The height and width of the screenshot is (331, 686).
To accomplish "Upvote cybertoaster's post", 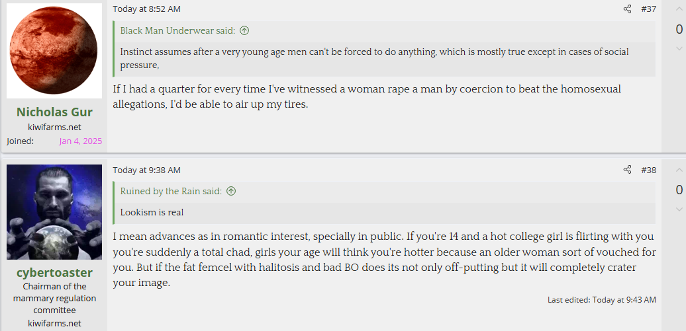I will (679, 170).
